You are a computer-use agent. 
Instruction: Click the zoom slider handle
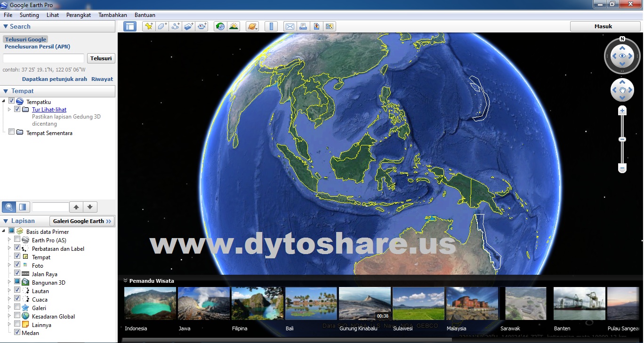point(622,139)
